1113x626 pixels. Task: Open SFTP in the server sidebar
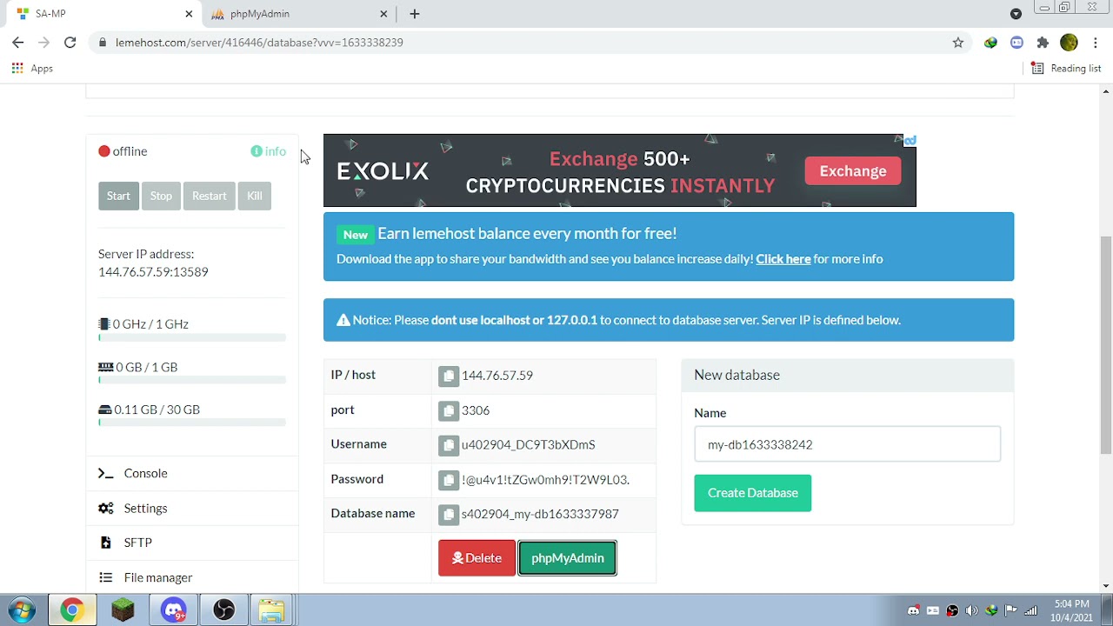point(191,543)
